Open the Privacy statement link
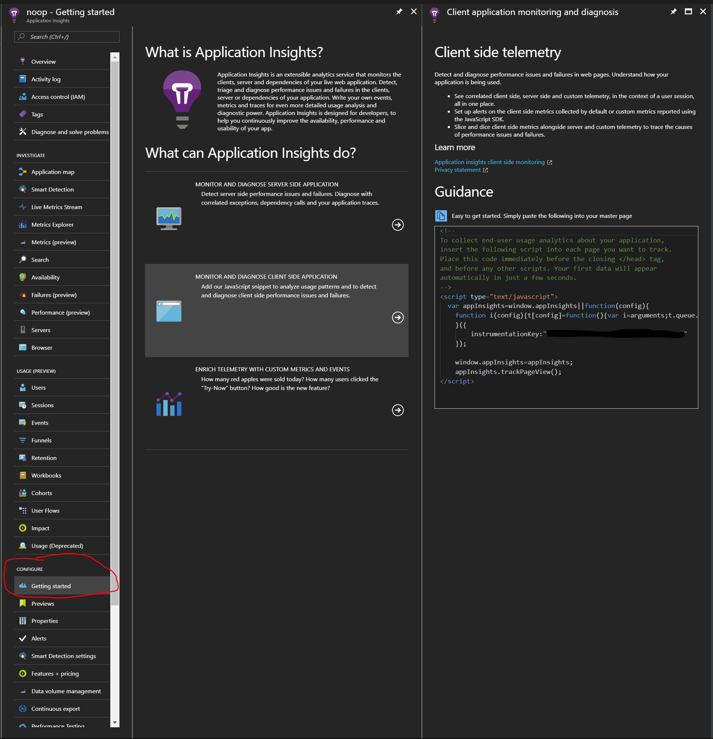The width and height of the screenshot is (713, 739). (458, 170)
